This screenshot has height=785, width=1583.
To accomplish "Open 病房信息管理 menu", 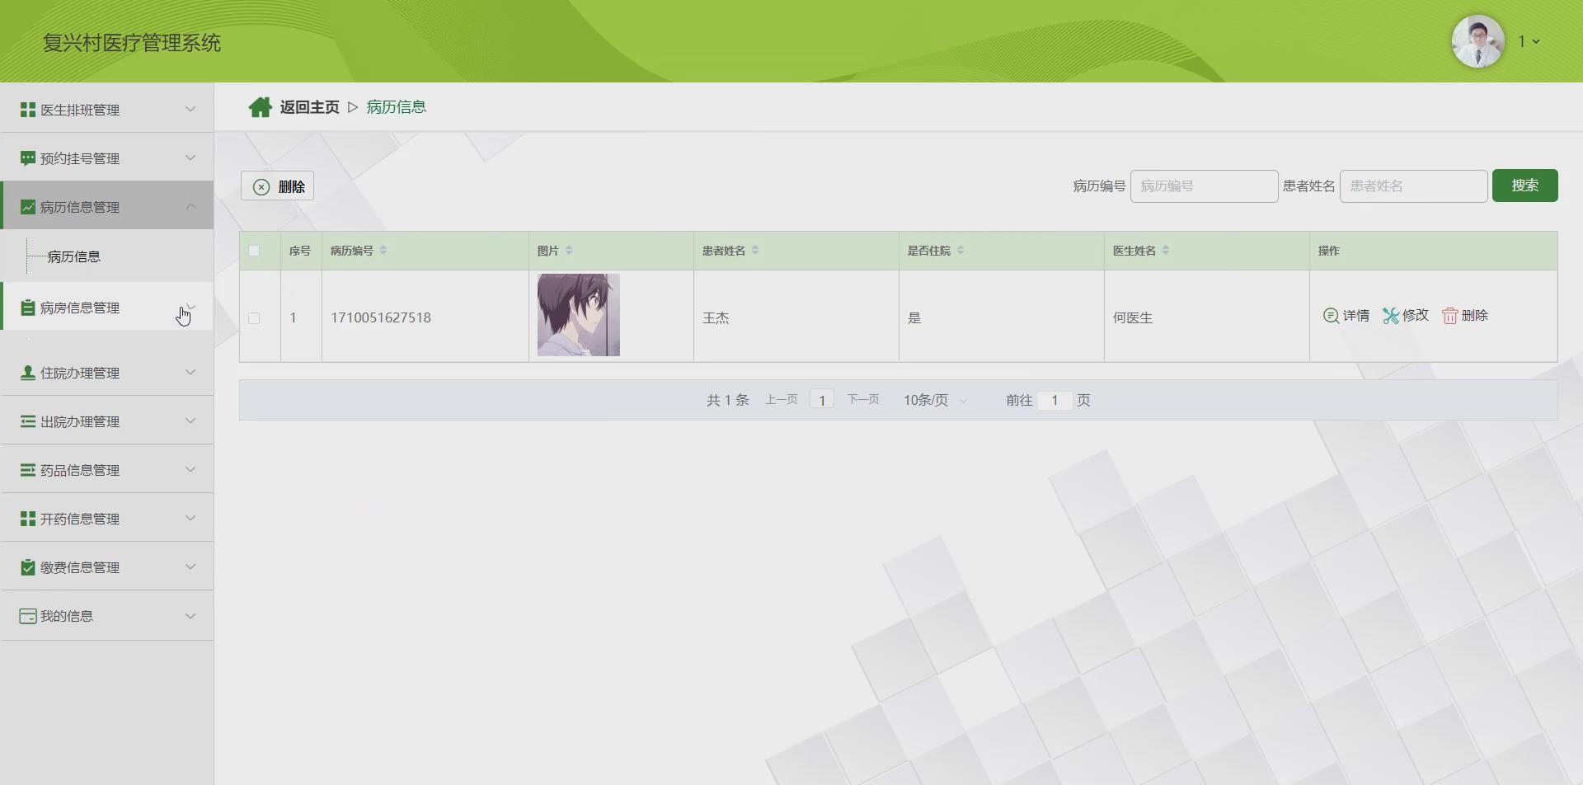I will tap(107, 308).
